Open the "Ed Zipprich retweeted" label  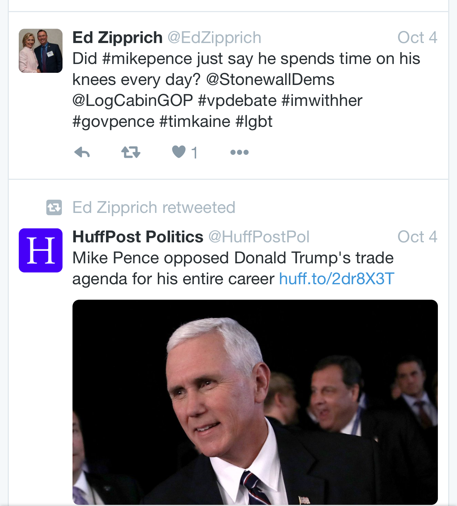[154, 207]
